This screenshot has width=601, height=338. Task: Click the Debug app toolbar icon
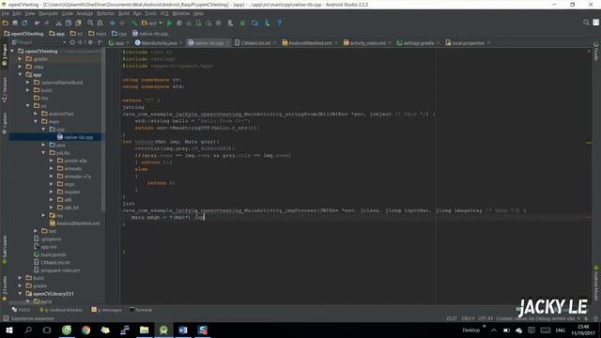[x=179, y=23]
